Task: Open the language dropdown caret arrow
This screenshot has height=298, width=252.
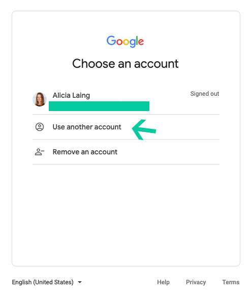Action: (x=80, y=282)
